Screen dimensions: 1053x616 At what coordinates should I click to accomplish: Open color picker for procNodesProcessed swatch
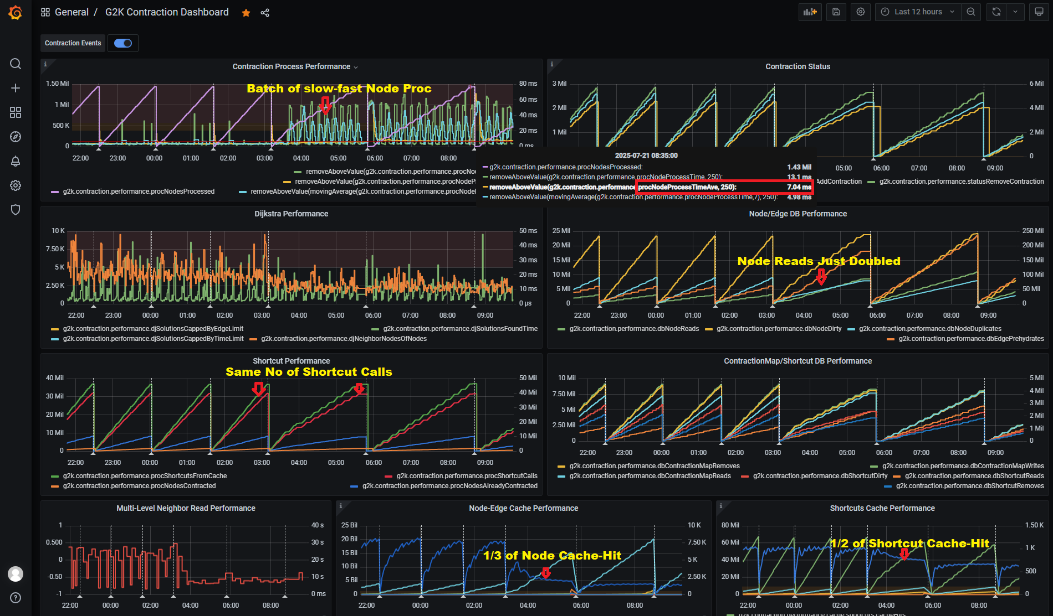[55, 192]
